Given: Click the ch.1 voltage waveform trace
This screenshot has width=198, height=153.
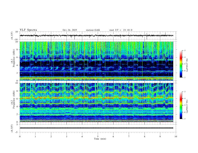Looking at the screenshot, I should [x=96, y=35].
